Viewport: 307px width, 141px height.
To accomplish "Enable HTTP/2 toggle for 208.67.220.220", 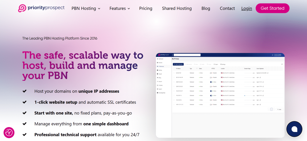I will (211, 87).
